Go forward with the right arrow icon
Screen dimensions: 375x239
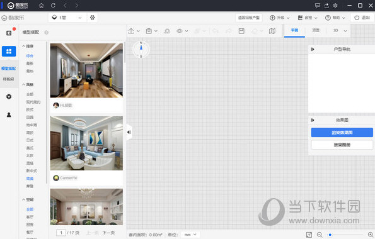pyautogui.click(x=76, y=5)
